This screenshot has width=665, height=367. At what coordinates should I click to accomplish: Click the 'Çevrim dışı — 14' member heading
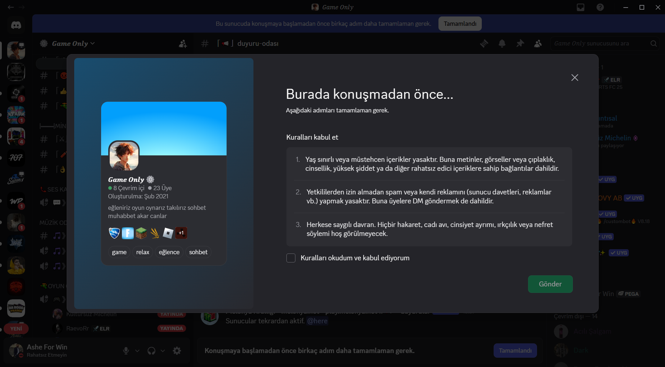(x=575, y=317)
